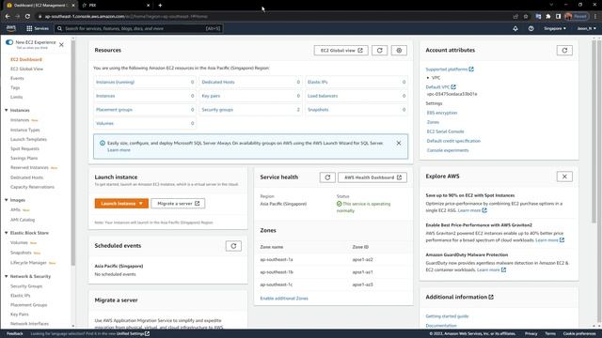Click the notifications bell icon
The image size is (602, 338).
pyautogui.click(x=515, y=28)
